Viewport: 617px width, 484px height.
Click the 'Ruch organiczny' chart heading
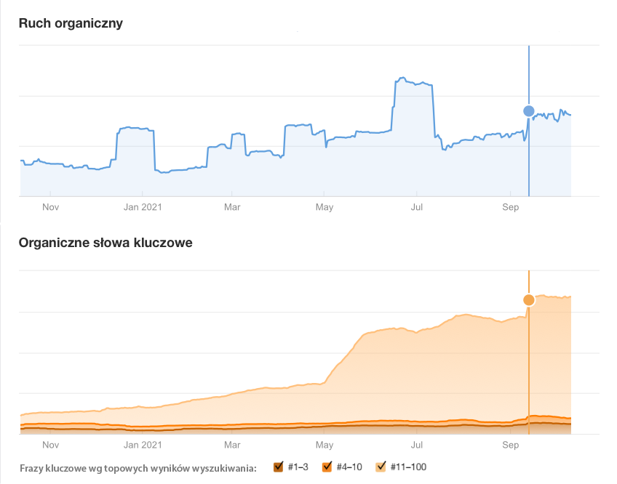(x=71, y=23)
